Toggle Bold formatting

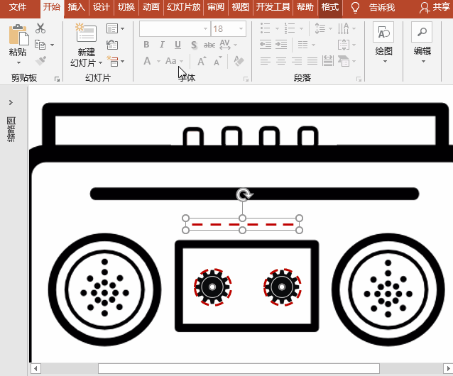click(147, 45)
